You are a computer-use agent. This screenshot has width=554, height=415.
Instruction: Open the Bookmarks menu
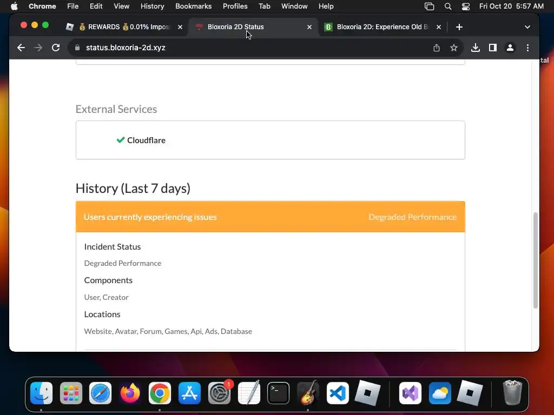coord(193,6)
